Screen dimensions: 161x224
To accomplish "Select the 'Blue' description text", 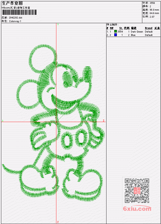I will click(x=133, y=35).
